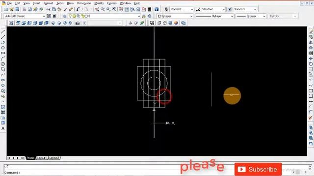The image size is (314, 176).
Task: Select the Array tool in Modify toolbar
Action: [x=311, y=53]
